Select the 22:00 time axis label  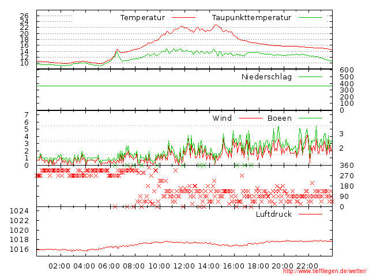click(307, 266)
